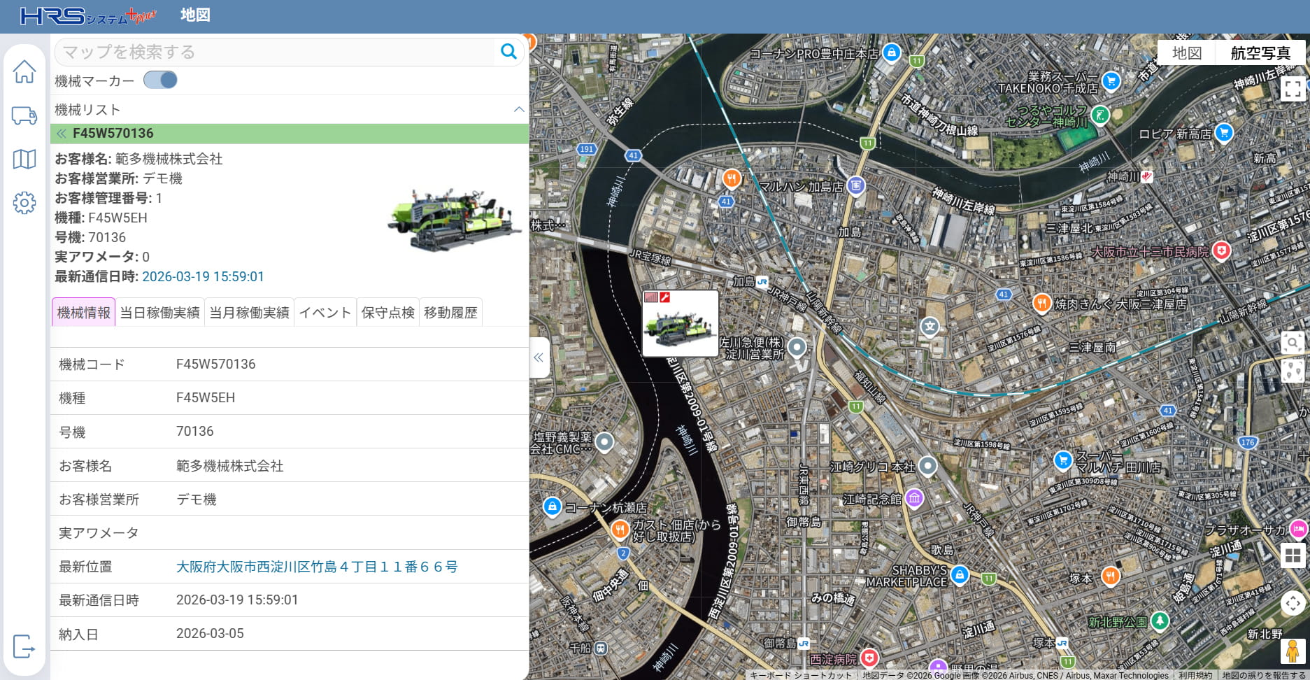Click the four-square grid map control

coord(1293,556)
